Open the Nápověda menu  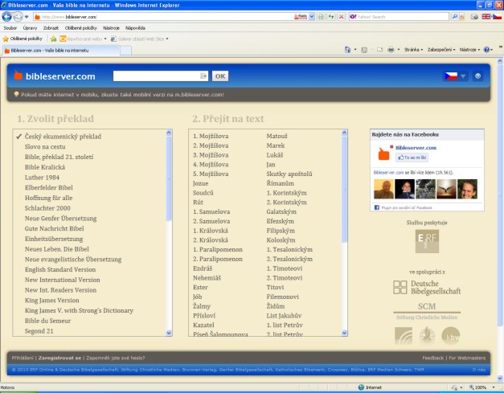[x=135, y=28]
